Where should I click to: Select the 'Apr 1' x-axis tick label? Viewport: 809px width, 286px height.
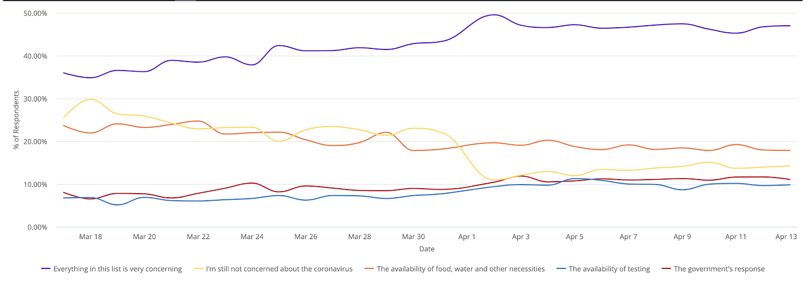467,237
